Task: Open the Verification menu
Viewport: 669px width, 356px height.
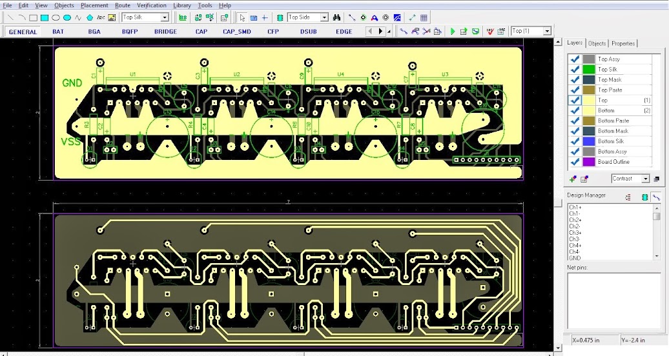Action: click(x=151, y=5)
